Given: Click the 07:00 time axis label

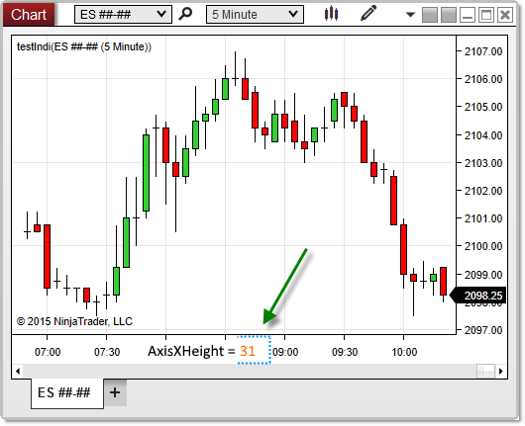Looking at the screenshot, I should pyautogui.click(x=48, y=352).
